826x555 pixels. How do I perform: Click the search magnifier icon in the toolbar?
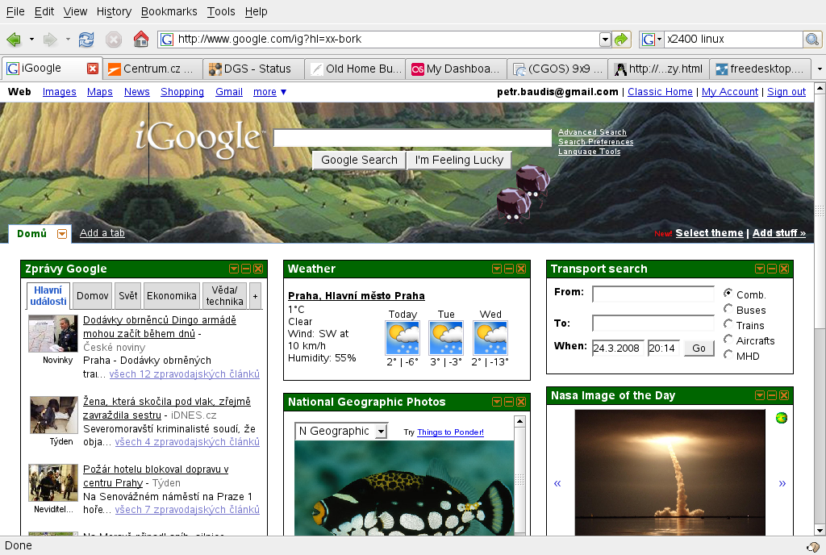[x=811, y=39]
